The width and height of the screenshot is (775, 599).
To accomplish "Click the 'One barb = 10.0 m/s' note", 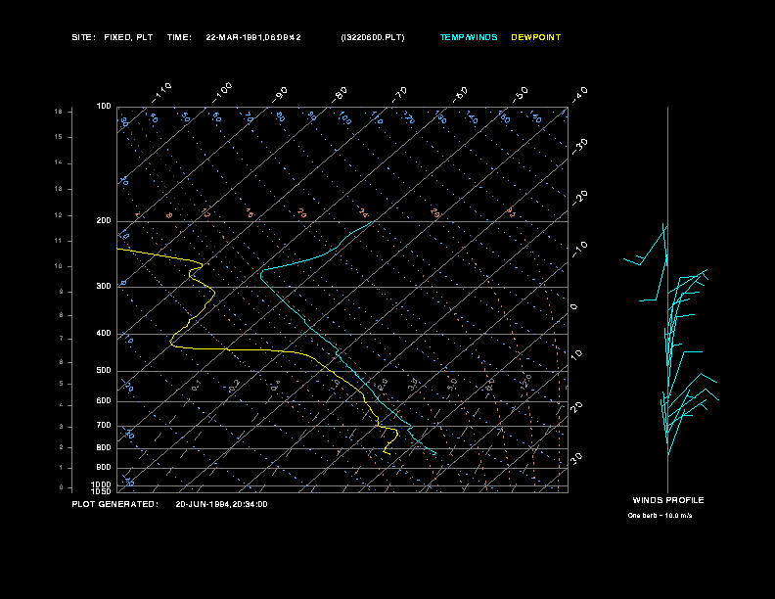I will 660,516.
